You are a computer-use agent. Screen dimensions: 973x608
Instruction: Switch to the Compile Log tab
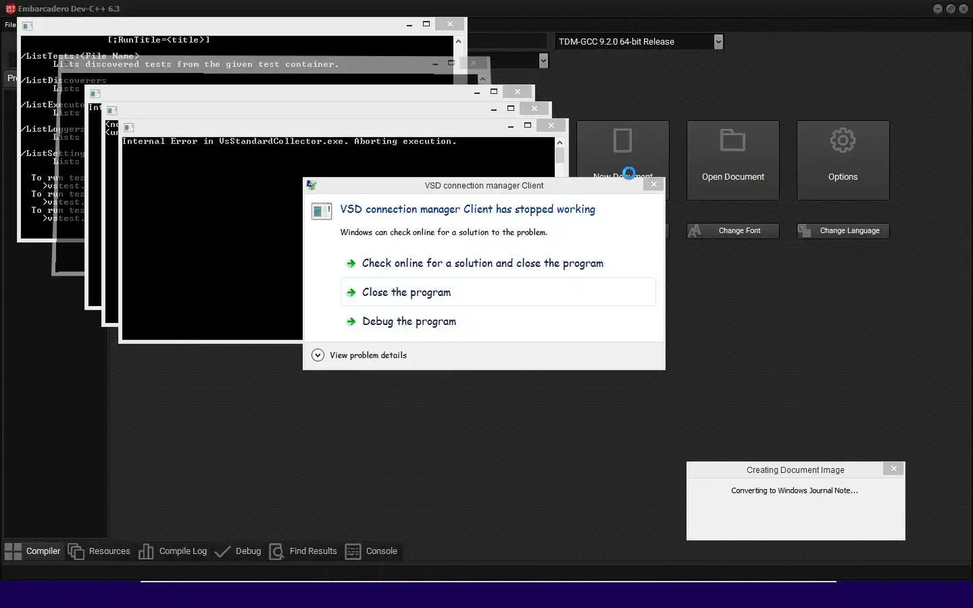[x=173, y=551]
